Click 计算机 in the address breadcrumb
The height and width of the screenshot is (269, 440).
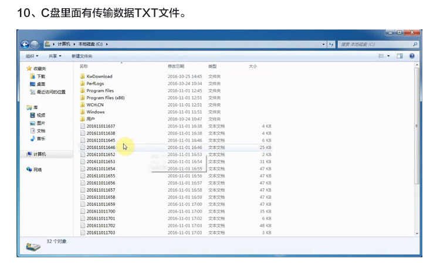64,44
